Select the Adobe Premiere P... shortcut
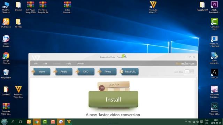The width and height of the screenshot is (223, 125). tap(214, 8)
